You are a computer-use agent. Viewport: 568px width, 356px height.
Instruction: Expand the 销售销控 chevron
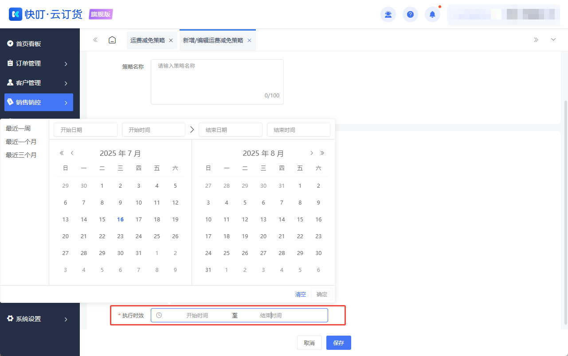click(66, 103)
